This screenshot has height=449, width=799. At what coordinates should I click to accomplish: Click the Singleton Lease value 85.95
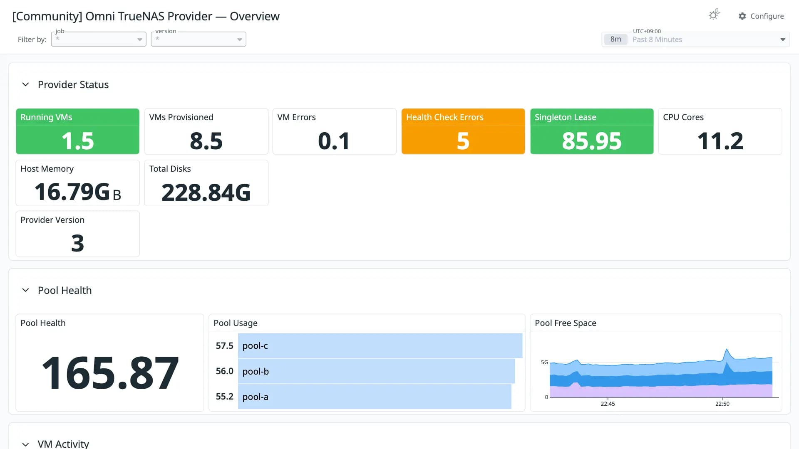[592, 141]
